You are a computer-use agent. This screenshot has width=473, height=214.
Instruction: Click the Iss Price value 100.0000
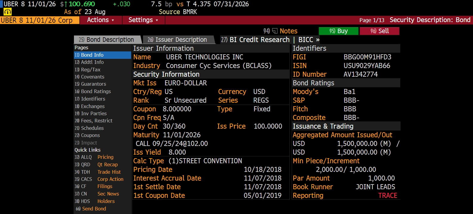pyautogui.click(x=268, y=126)
